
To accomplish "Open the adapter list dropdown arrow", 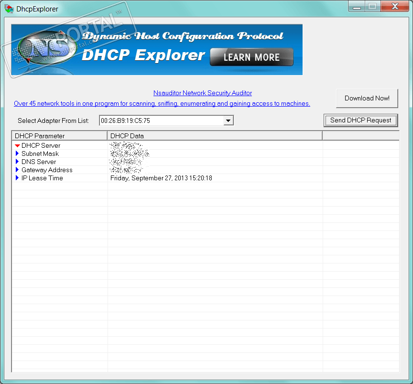I will tap(228, 121).
